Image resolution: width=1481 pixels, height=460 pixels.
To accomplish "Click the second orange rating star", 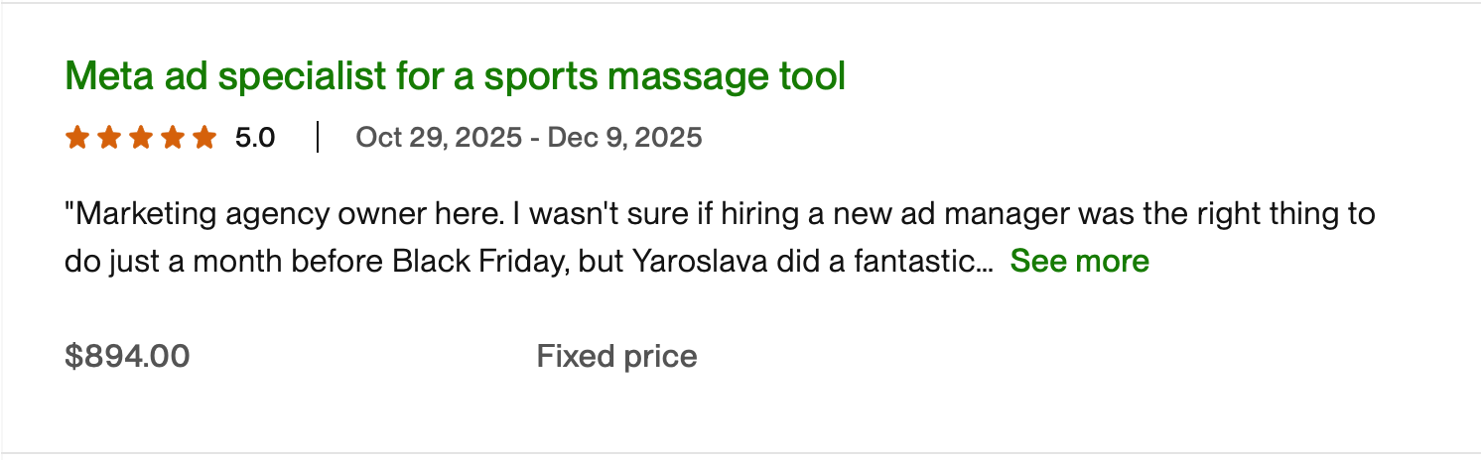I will [x=108, y=137].
